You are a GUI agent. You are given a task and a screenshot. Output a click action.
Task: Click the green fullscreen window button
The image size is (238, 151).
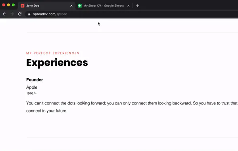(13, 5)
